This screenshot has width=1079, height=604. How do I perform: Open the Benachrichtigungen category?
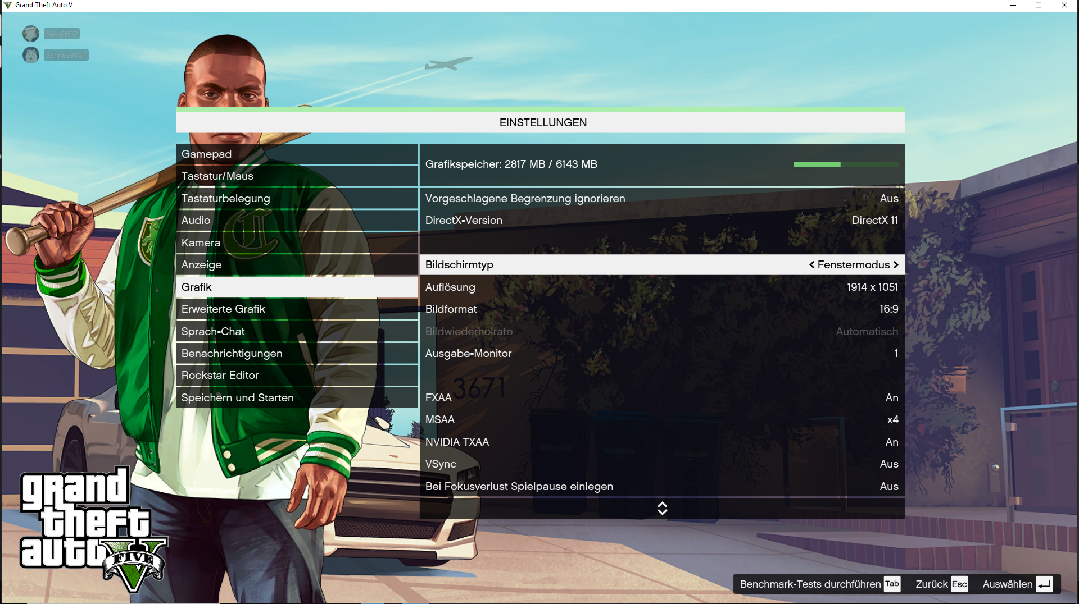[x=297, y=354]
